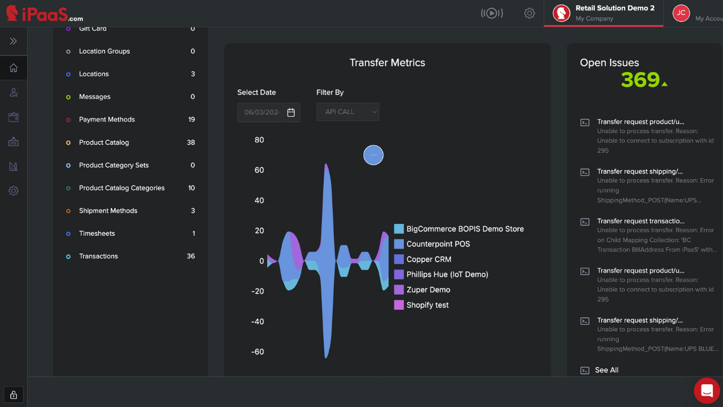This screenshot has width=723, height=407.
Task: Click the Select Date input field
Action: point(269,112)
